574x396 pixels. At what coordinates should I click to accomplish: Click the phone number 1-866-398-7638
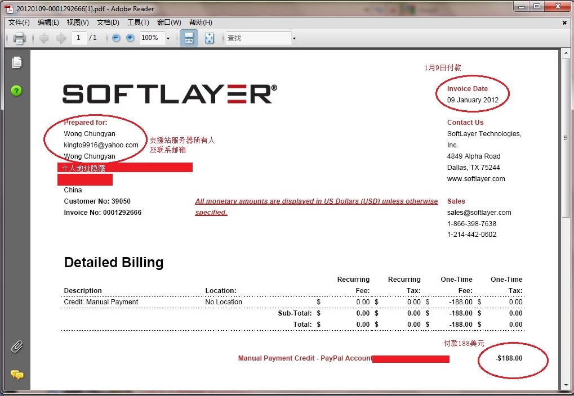point(471,223)
